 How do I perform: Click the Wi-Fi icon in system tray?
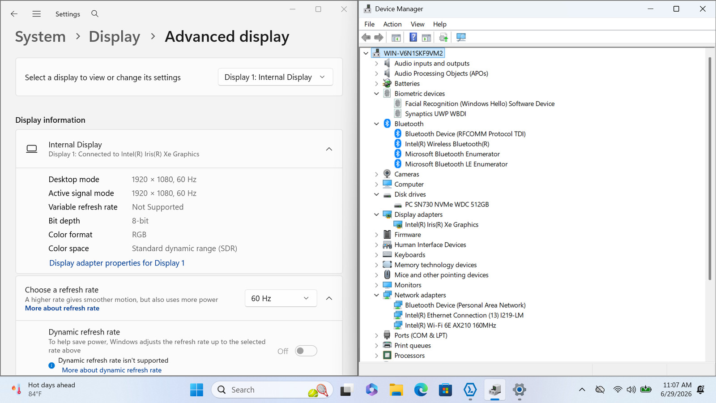[x=618, y=390]
